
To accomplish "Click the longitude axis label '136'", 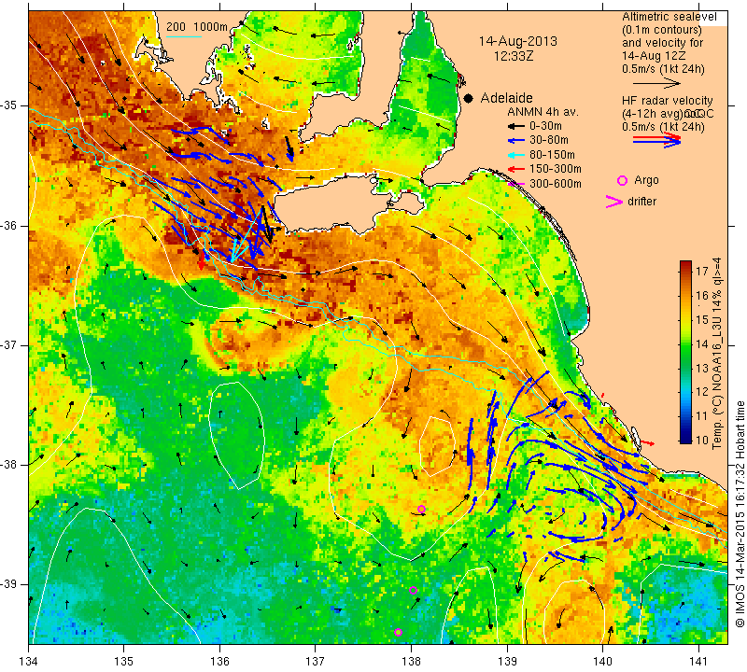I will pyautogui.click(x=220, y=662).
